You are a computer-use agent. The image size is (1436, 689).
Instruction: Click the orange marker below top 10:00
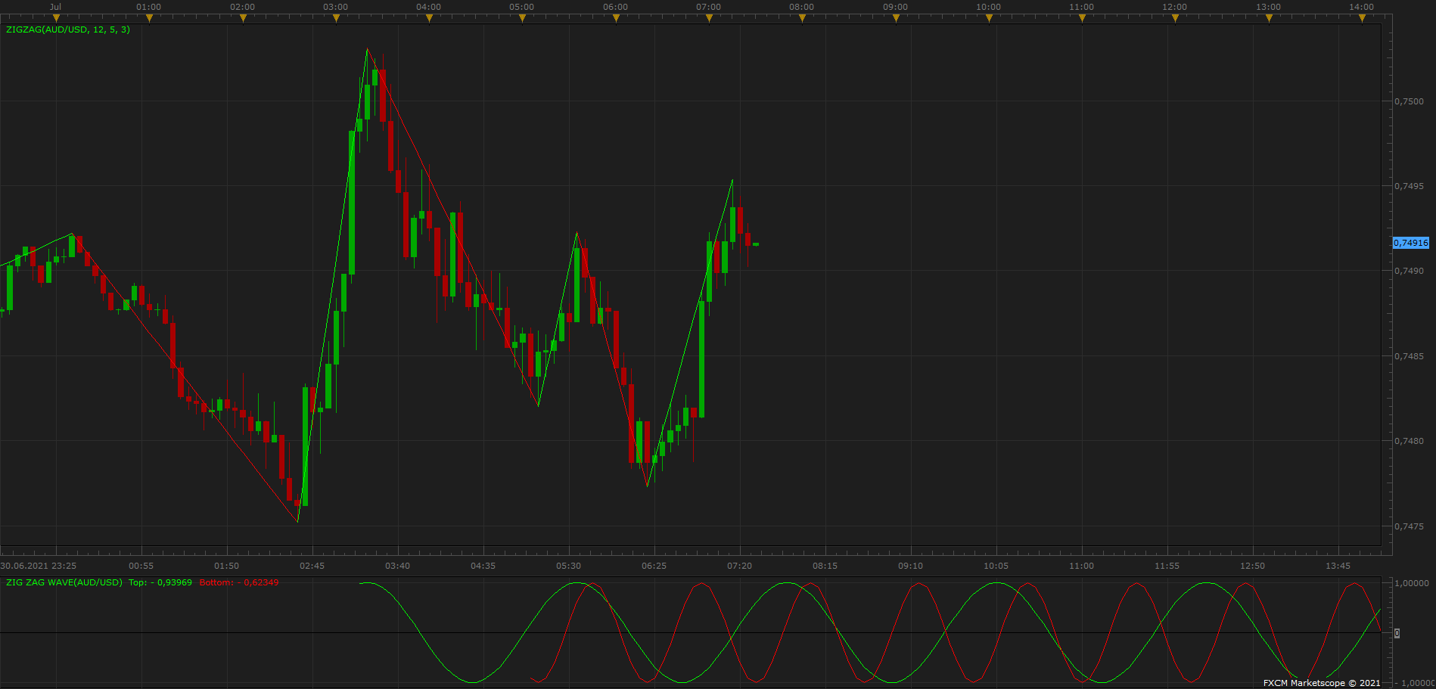[x=989, y=18]
